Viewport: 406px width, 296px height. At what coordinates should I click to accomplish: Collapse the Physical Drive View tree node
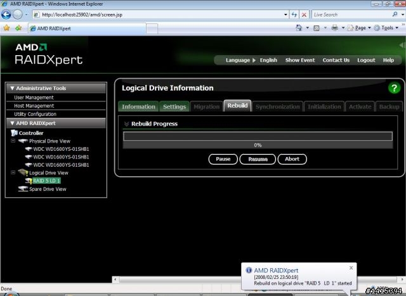(13, 141)
